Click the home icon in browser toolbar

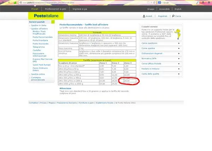pyautogui.click(x=209, y=2)
